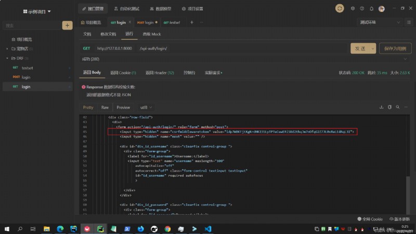Open Windows Start menu
The width and height of the screenshot is (416, 234).
(x=7, y=229)
